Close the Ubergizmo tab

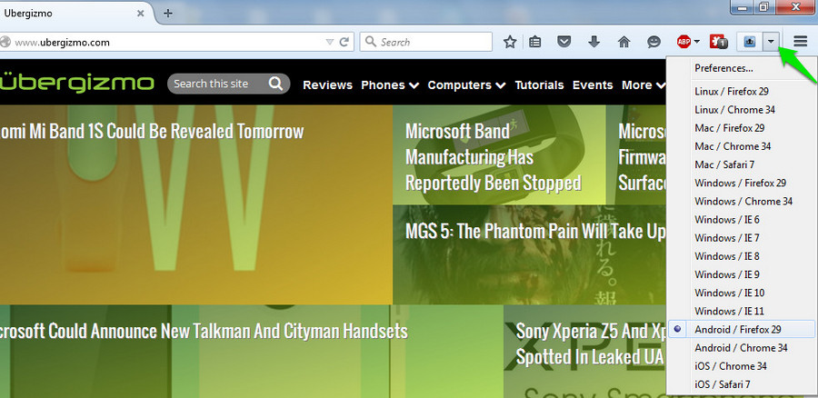tap(140, 14)
